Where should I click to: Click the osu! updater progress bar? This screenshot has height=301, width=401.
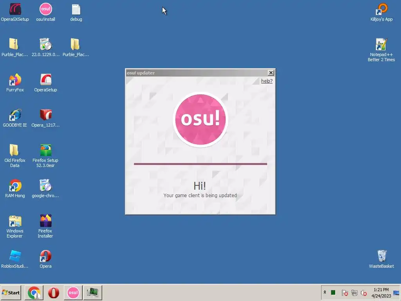pos(200,164)
